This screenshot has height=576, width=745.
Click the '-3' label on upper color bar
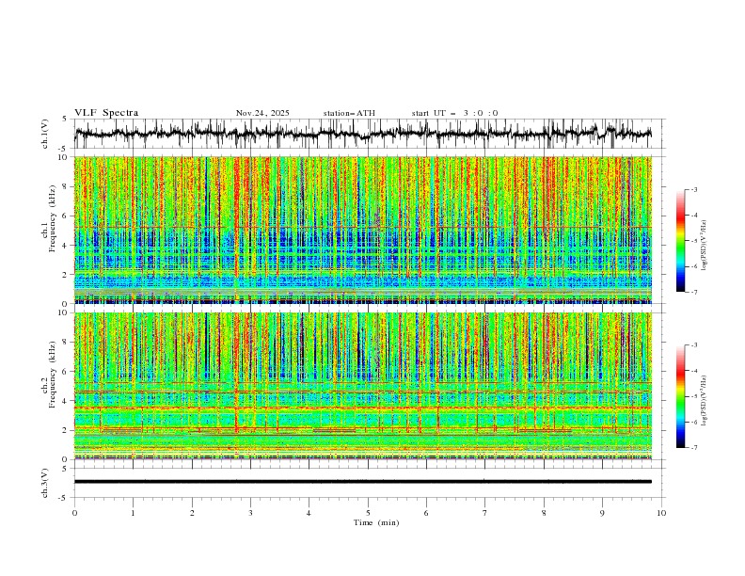[x=693, y=189]
